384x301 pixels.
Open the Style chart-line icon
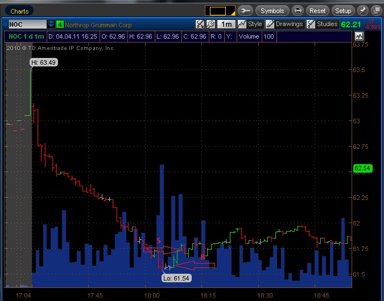tap(250, 24)
